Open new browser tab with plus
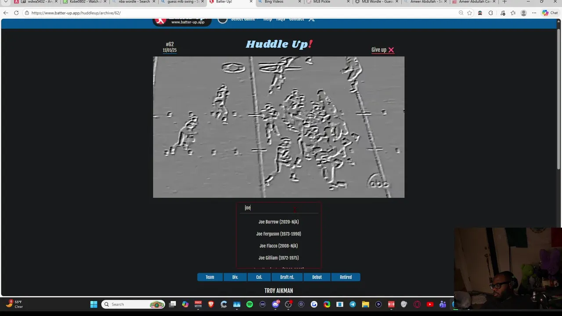 (x=504, y=2)
